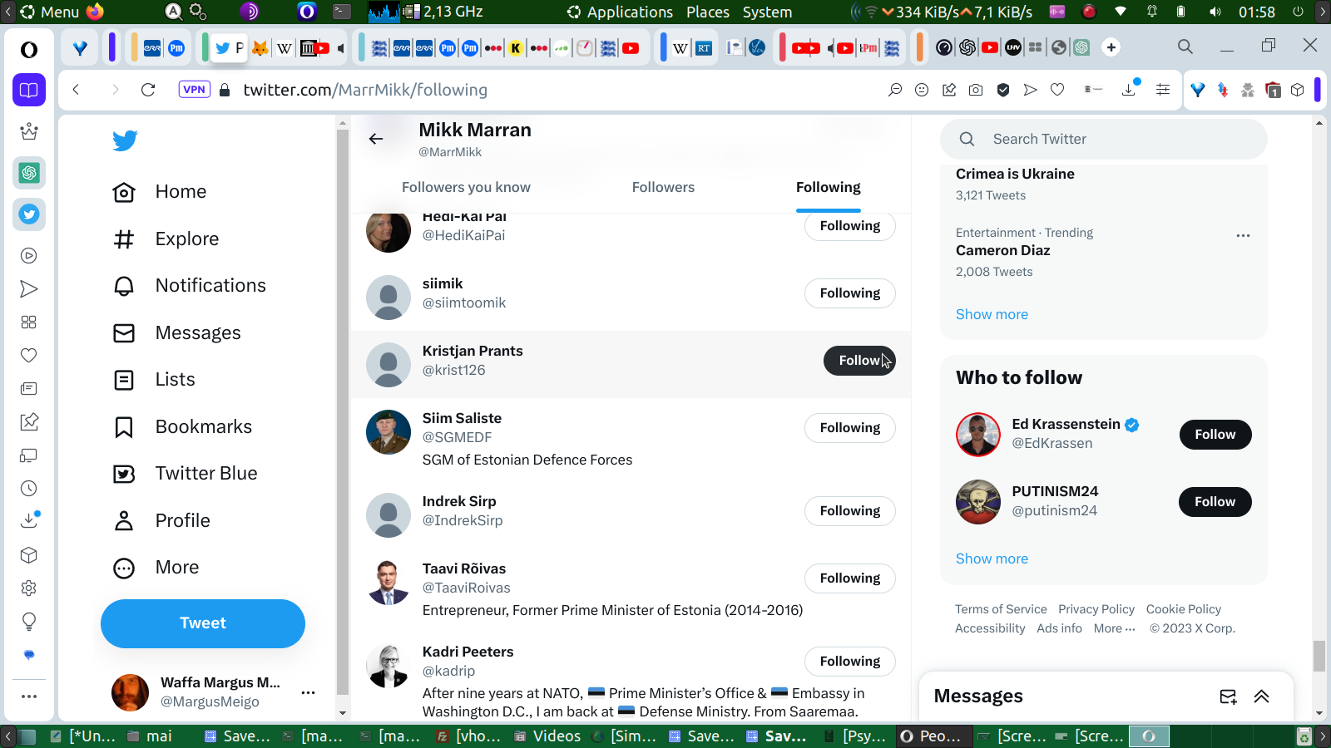The height and width of the screenshot is (748, 1331).
Task: Go to Home in Twitter navigation
Action: [160, 192]
